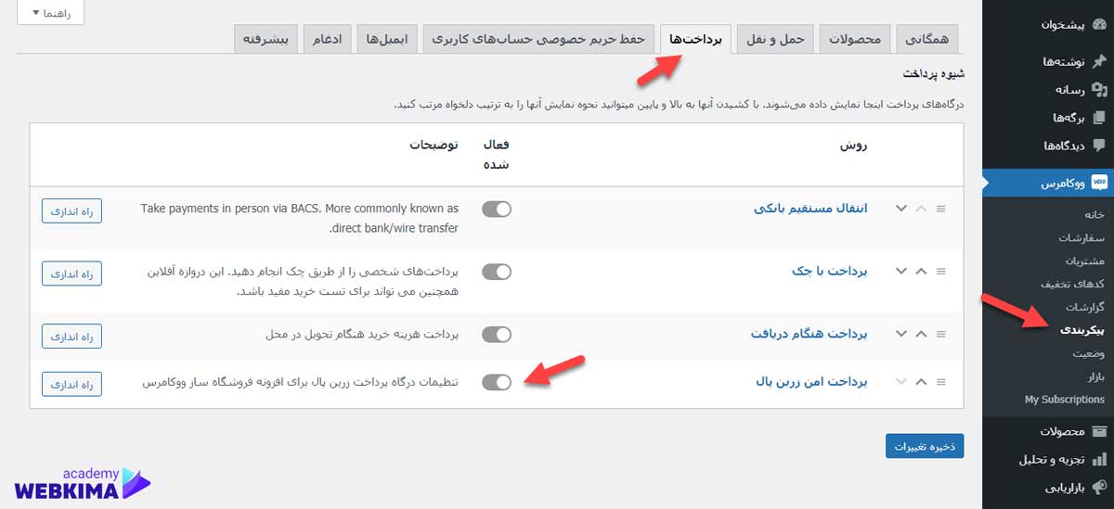Click the Woo logo icon beside ووکامرس

tap(1099, 183)
